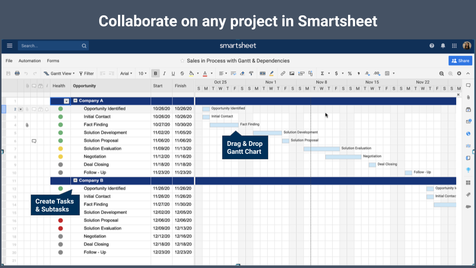Collapse the toolbar with the chevron
This screenshot has width=476, height=268.
tap(468, 73)
